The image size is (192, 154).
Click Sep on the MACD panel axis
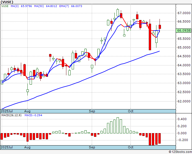click(92, 147)
